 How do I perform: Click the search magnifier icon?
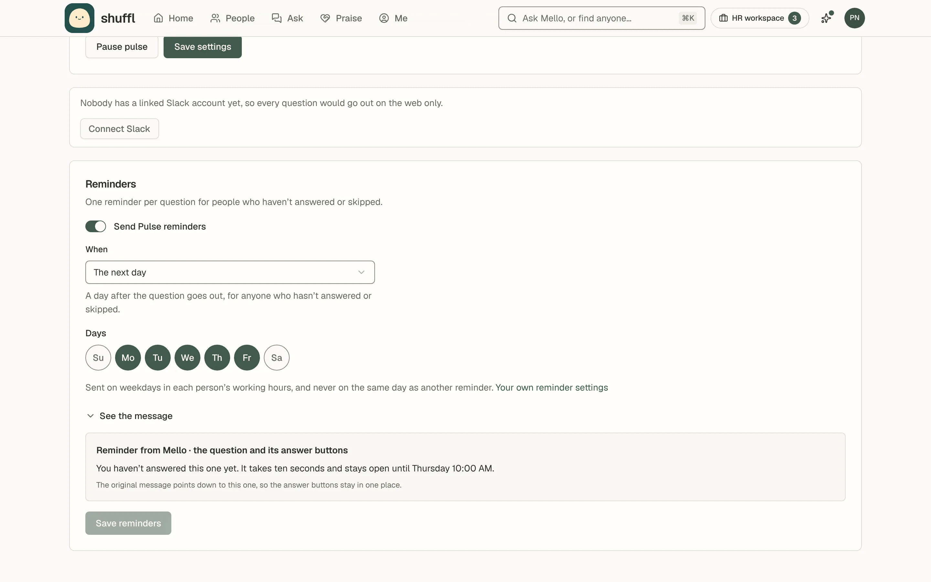pyautogui.click(x=512, y=18)
